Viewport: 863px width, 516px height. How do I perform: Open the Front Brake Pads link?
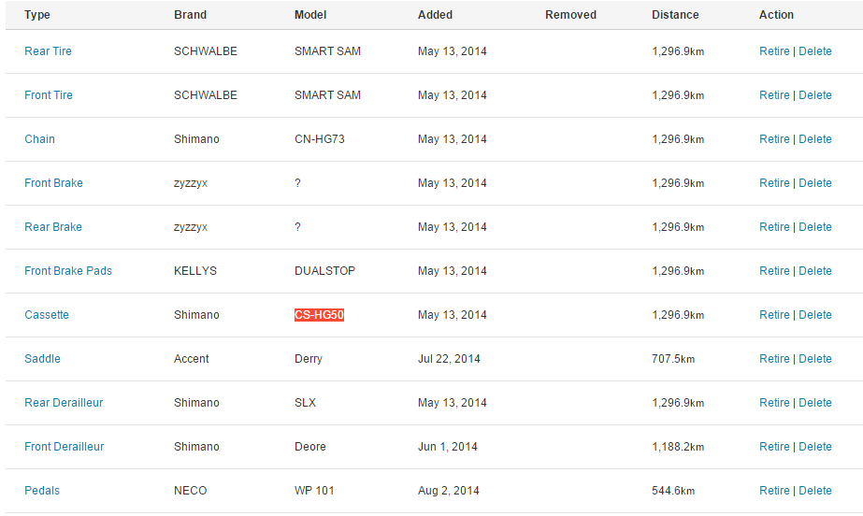pyautogui.click(x=68, y=271)
